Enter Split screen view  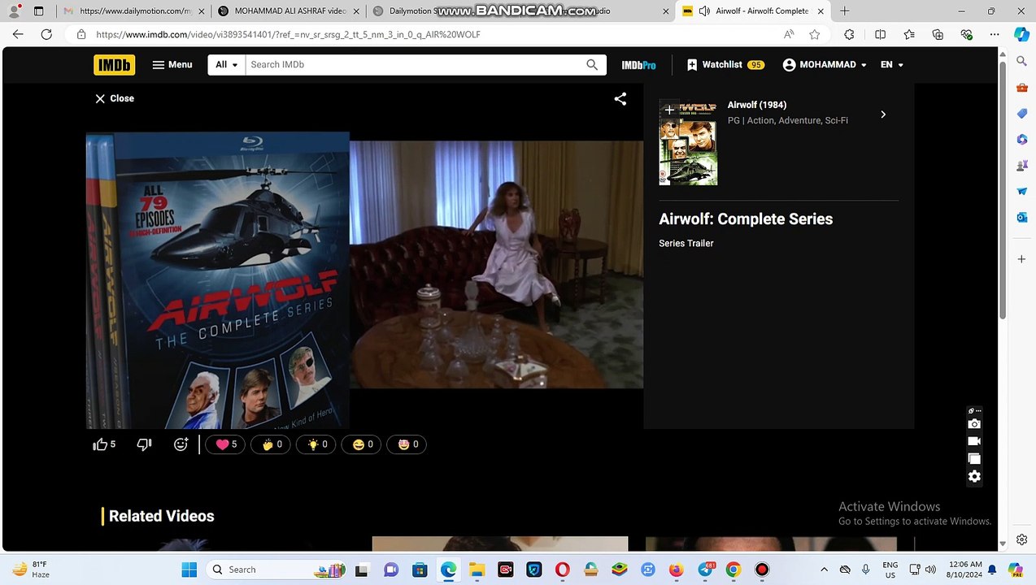(880, 34)
